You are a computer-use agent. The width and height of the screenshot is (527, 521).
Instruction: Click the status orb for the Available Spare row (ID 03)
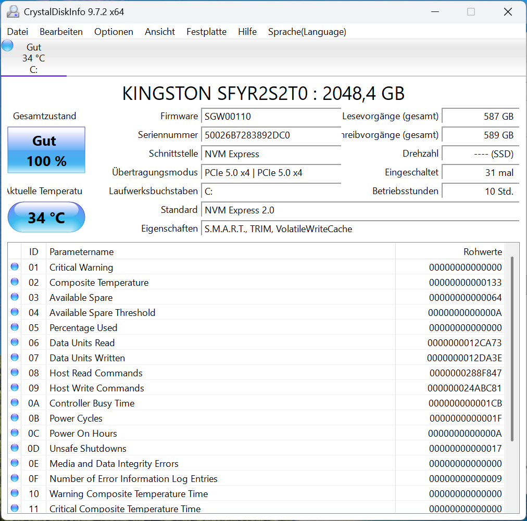tap(15, 297)
